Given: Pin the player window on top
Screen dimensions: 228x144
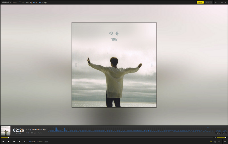Looking at the screenshot, I should pyautogui.click(x=216, y=3).
